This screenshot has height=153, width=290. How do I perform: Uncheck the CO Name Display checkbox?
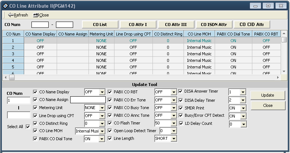point(35,92)
